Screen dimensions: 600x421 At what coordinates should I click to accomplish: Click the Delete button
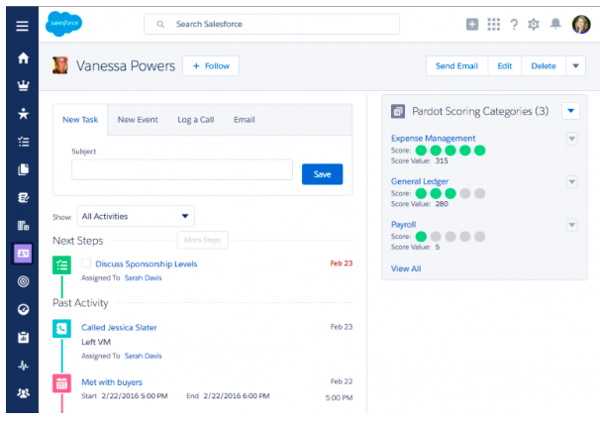coord(544,65)
